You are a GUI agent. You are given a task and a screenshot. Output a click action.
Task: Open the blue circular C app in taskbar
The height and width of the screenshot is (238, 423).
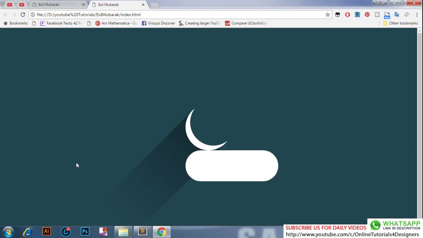[66, 232]
